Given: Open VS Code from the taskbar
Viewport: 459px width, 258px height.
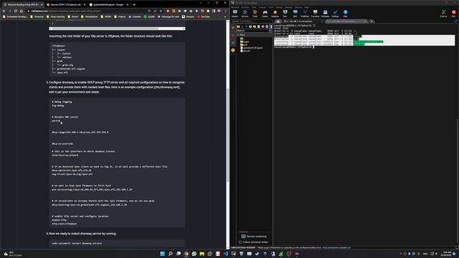Looking at the screenshot, I should tap(226, 254).
